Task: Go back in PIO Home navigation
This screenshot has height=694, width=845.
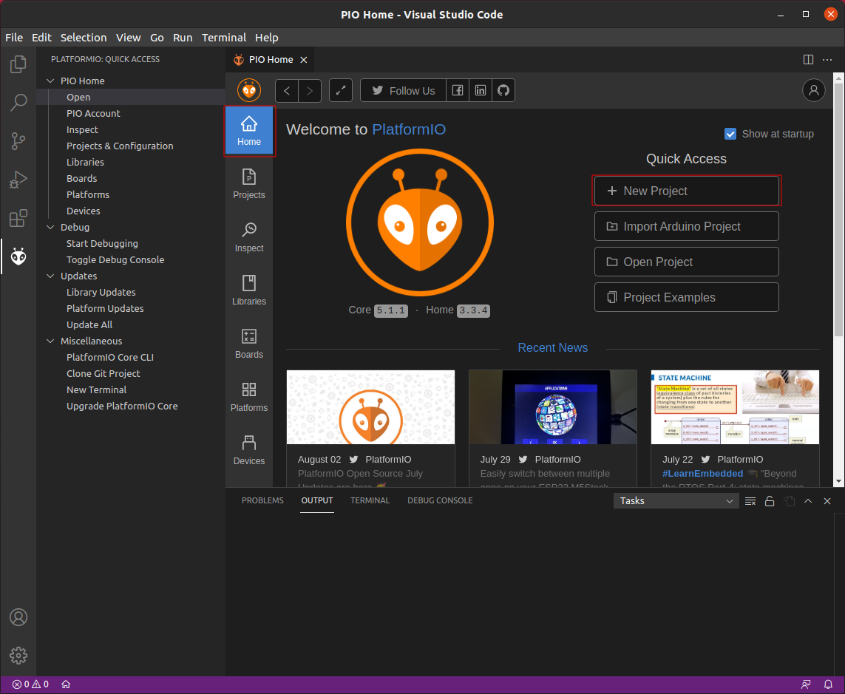Action: click(287, 90)
